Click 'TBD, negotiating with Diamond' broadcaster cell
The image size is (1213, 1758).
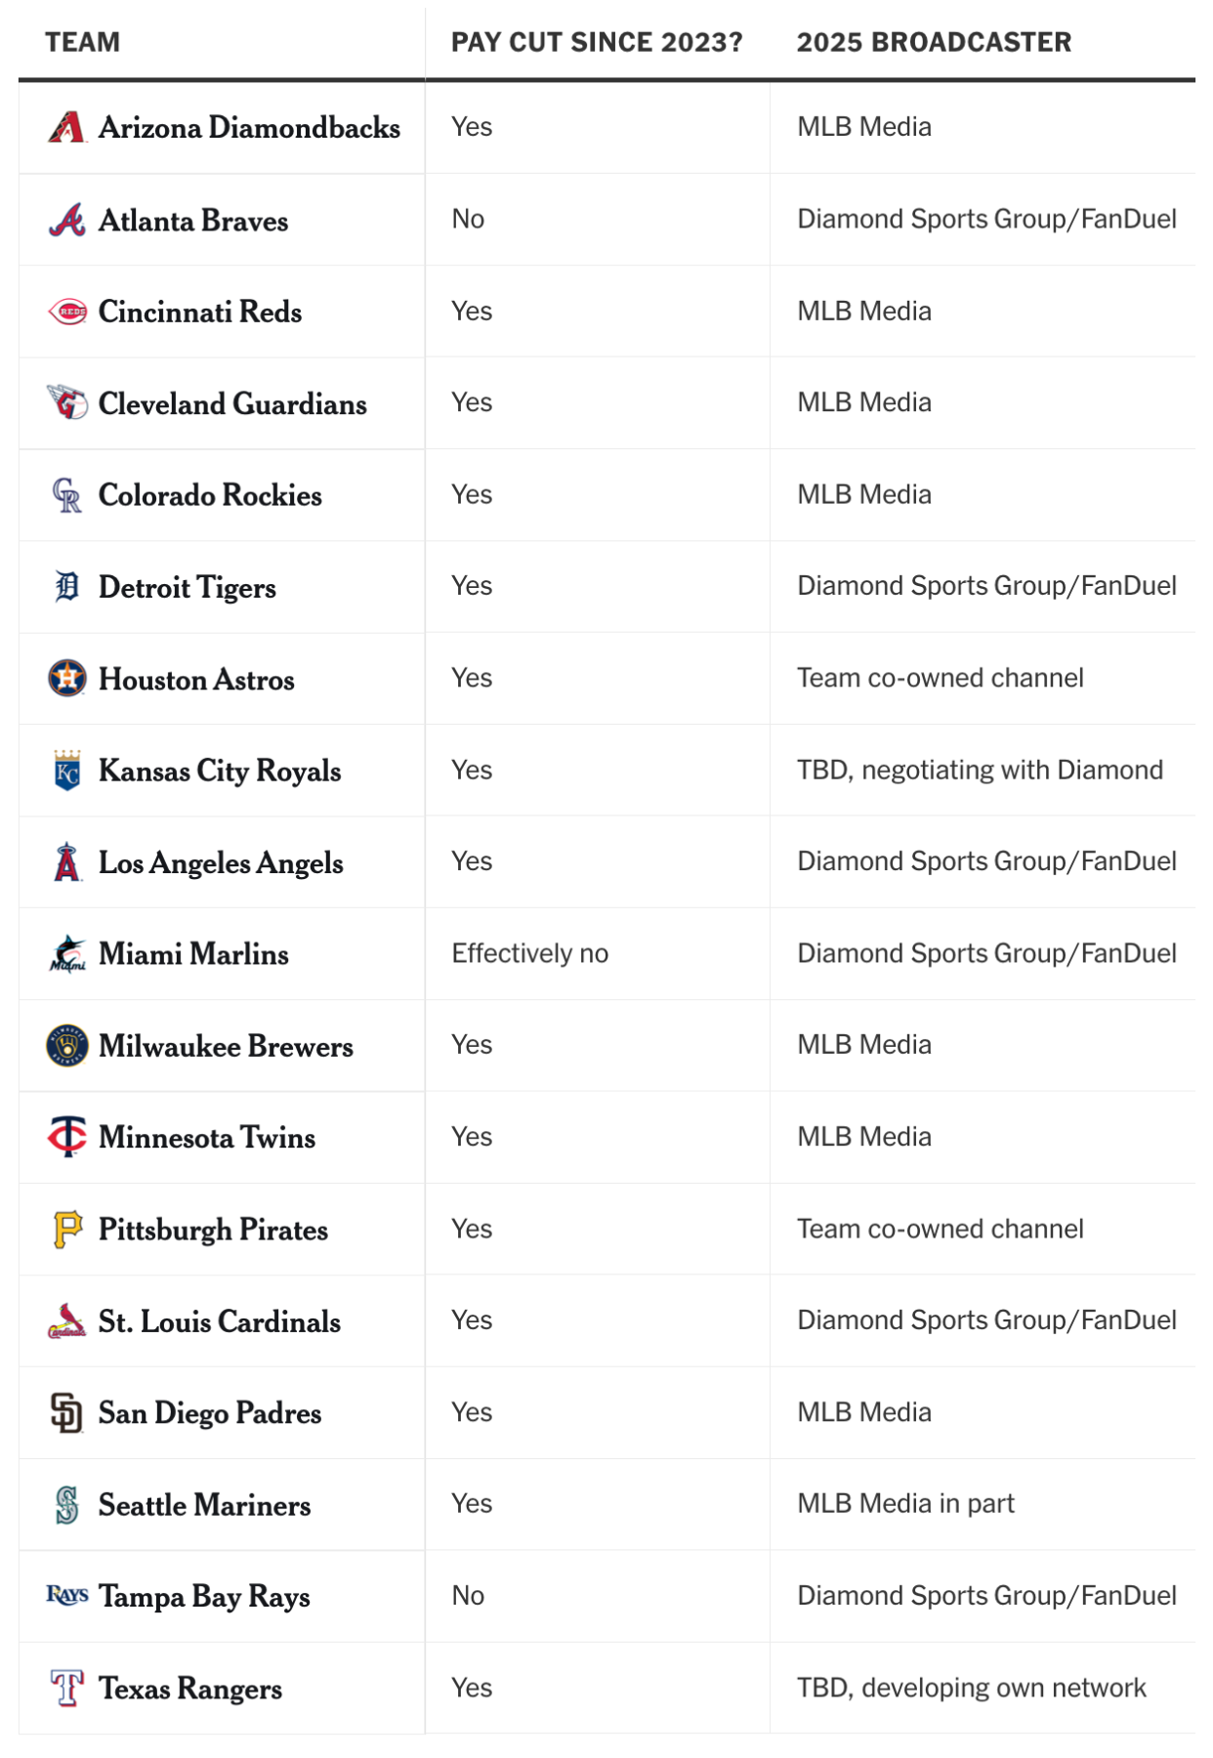[980, 770]
